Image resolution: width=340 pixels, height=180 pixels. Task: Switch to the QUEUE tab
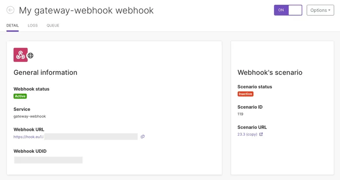pos(53,25)
